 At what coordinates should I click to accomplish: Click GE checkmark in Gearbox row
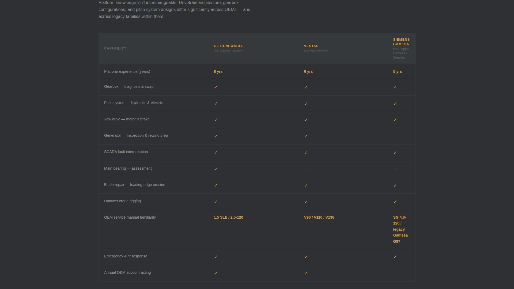click(216, 87)
